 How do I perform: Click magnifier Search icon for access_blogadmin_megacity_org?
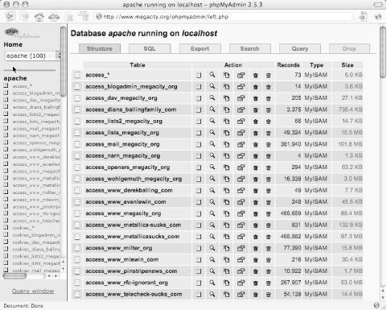click(212, 86)
